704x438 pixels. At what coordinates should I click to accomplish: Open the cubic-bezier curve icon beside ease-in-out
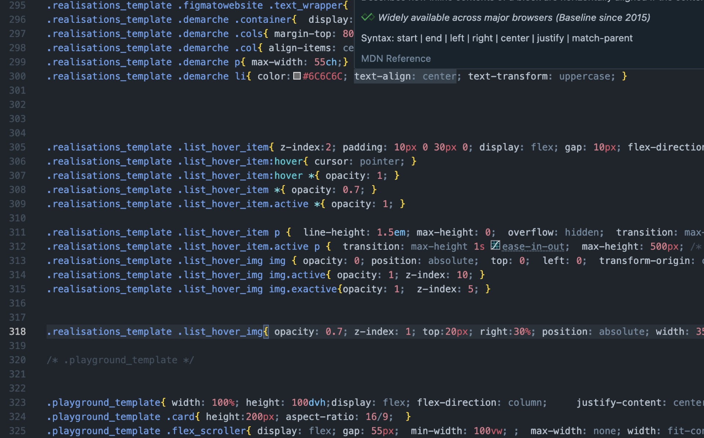495,246
